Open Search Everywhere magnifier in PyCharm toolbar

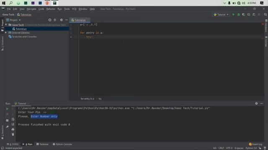265,15
